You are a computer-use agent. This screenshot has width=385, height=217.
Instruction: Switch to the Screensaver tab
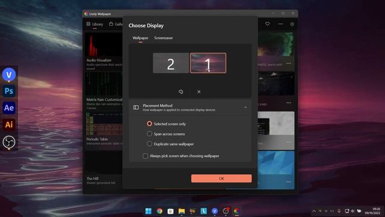164,38
